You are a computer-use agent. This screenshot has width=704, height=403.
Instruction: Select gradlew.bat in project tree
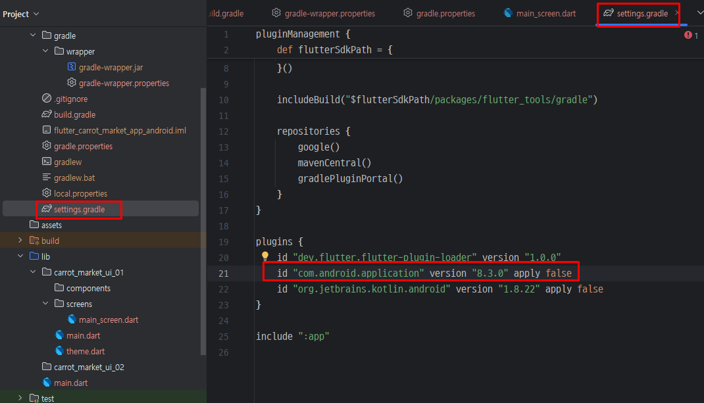click(74, 178)
